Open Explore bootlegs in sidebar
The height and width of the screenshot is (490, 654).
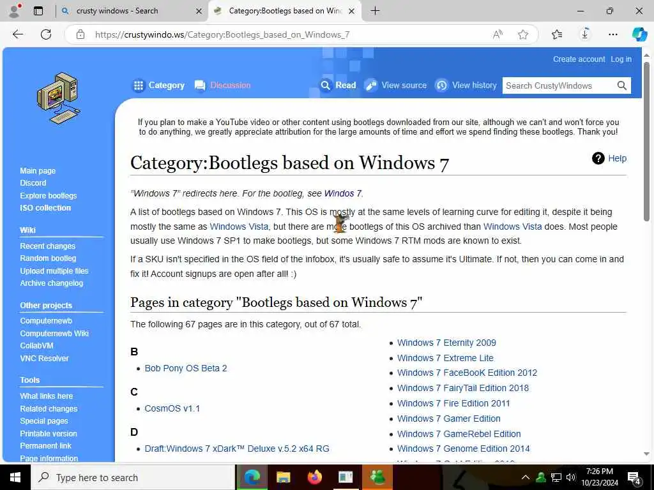pyautogui.click(x=49, y=195)
